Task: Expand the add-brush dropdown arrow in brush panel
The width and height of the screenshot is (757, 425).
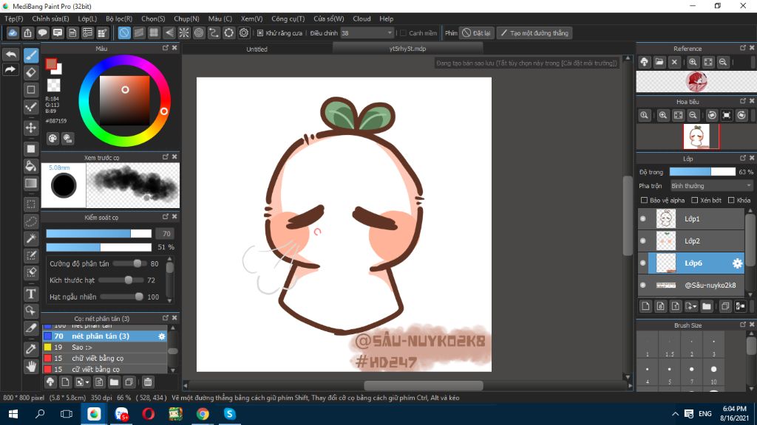Action: pos(87,382)
